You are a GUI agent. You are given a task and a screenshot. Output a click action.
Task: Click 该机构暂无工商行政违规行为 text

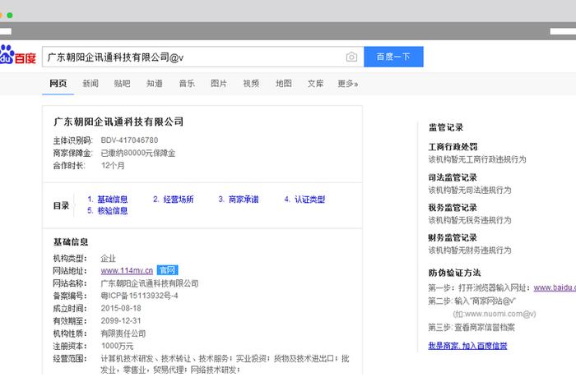click(x=477, y=159)
